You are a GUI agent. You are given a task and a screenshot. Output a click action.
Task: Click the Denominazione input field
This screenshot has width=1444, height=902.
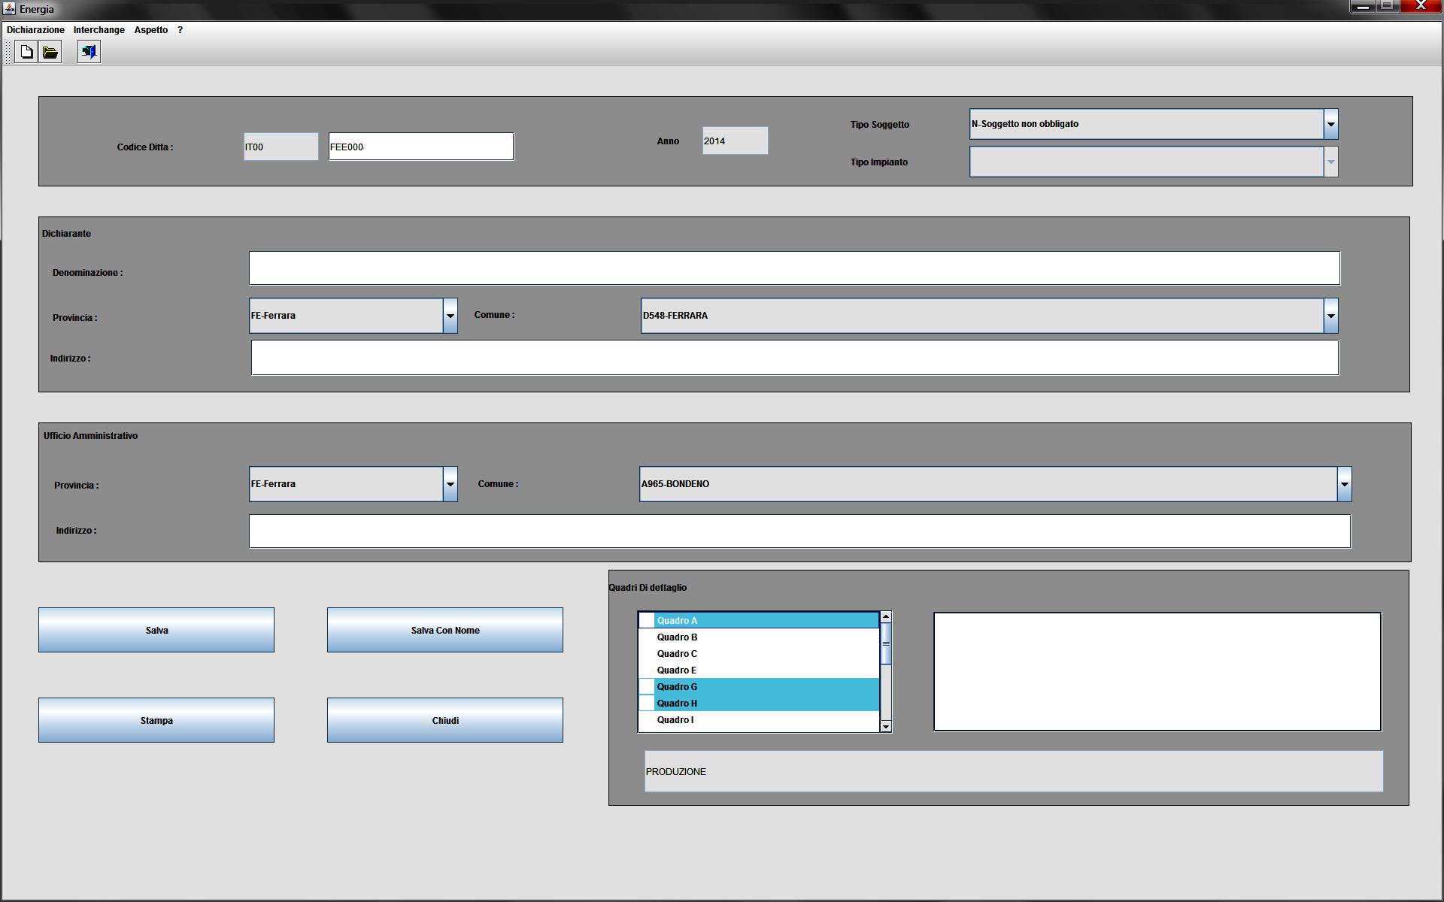point(794,268)
